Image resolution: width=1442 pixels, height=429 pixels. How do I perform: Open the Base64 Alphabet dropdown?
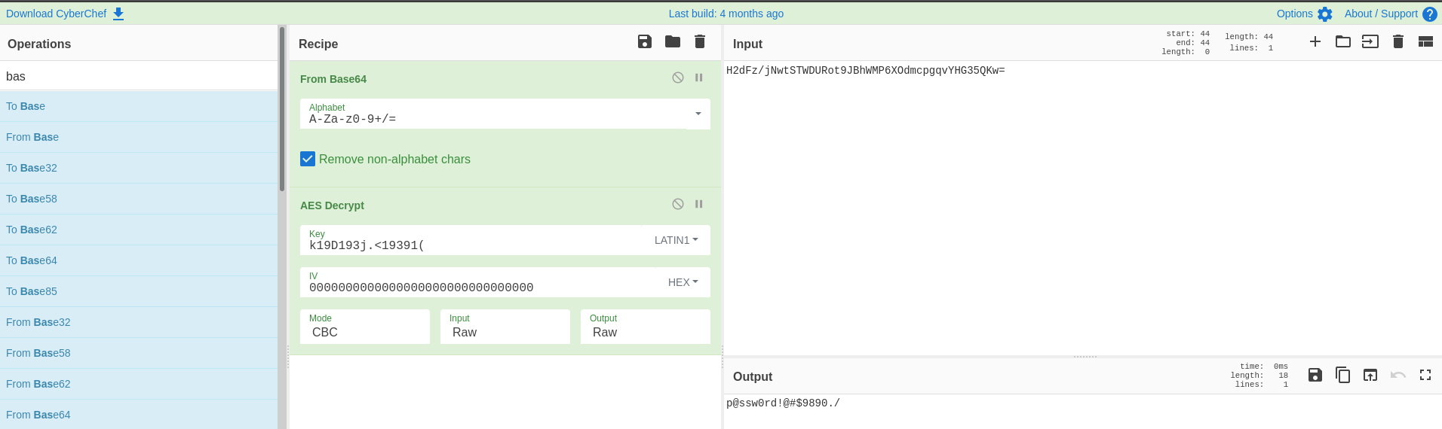click(x=698, y=114)
